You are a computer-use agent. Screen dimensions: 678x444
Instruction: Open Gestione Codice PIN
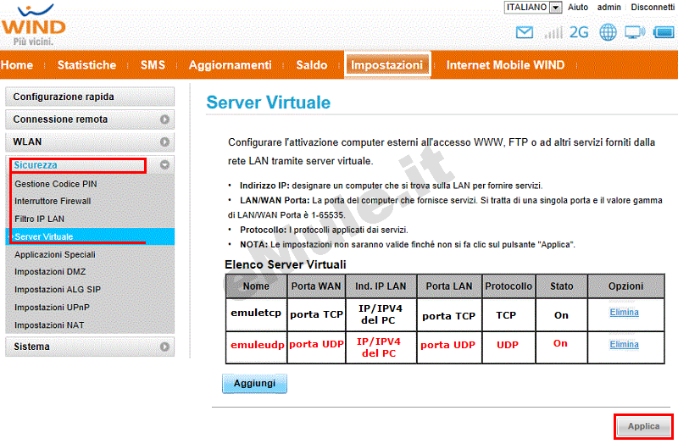click(56, 184)
